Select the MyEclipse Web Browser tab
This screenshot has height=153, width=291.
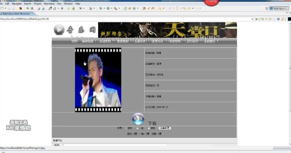click(16, 14)
